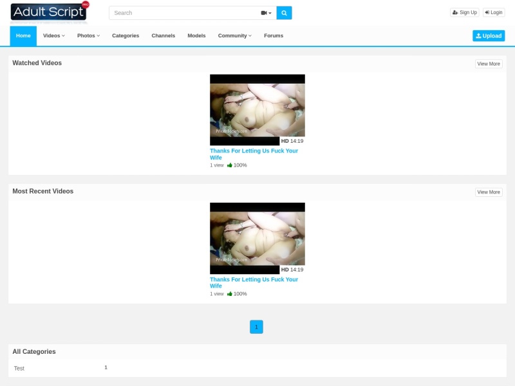Viewport: 515px width, 386px height.
Task: Navigate to the Forums menu item
Action: click(x=274, y=36)
